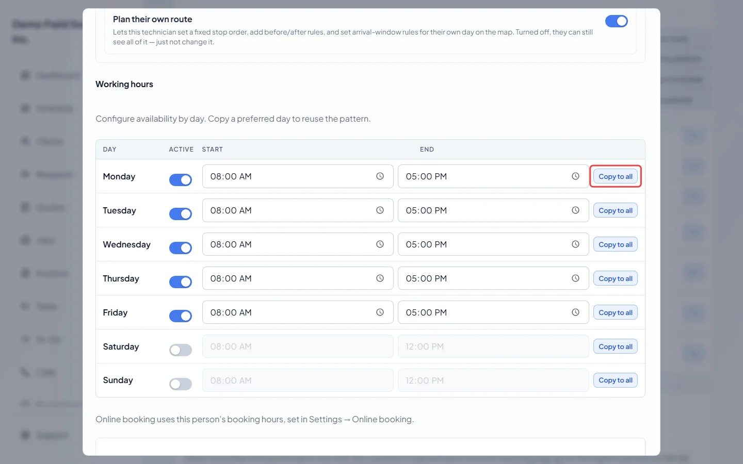Copy Wednesday hours to all days
The height and width of the screenshot is (464, 743).
click(616, 244)
